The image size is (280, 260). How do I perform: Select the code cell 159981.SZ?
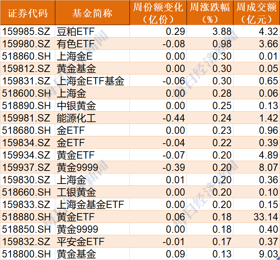point(28,118)
